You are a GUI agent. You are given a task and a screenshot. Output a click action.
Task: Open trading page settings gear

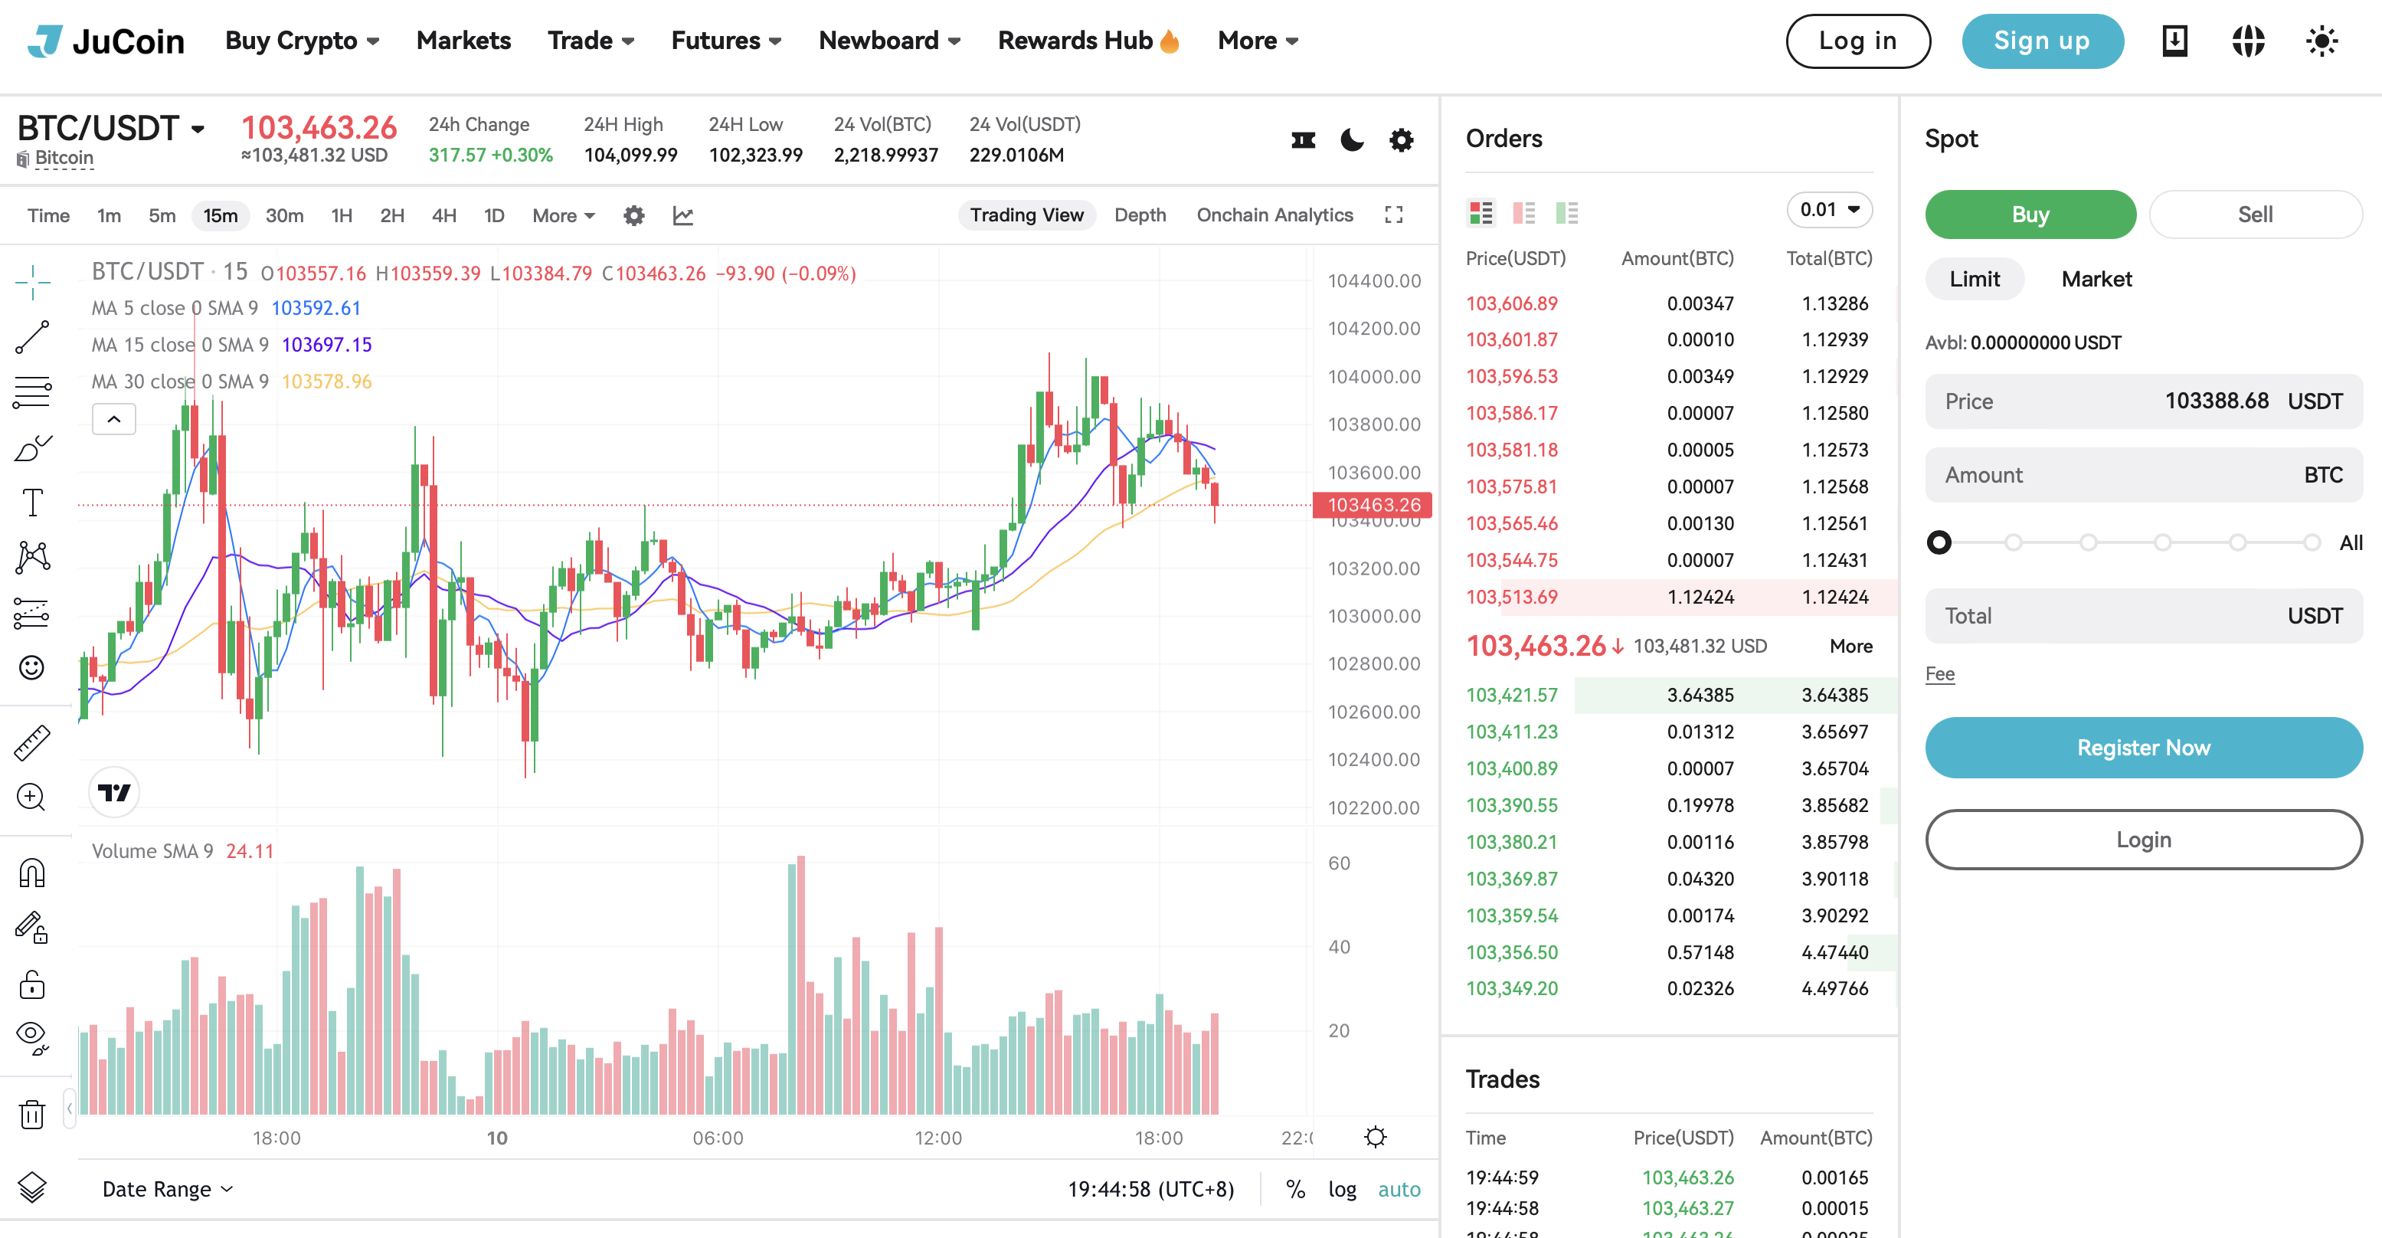pos(1402,140)
